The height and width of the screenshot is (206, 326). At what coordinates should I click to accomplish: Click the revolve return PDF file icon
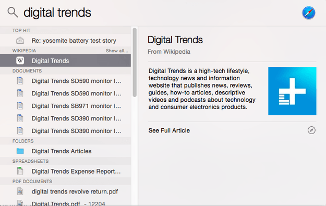pos(20,191)
